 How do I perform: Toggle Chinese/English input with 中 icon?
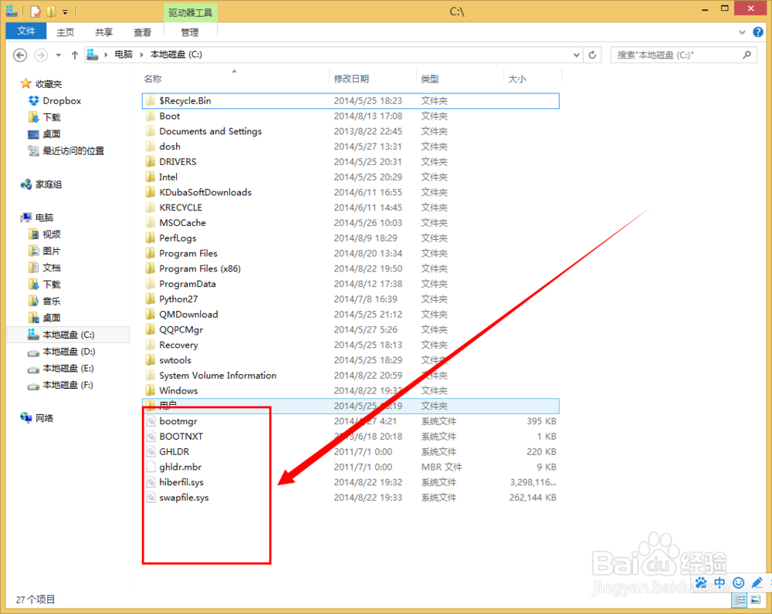click(720, 582)
